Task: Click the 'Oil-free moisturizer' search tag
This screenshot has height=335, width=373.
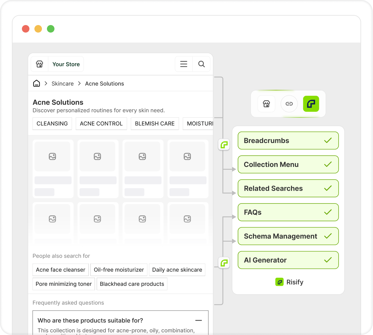Action: (x=119, y=270)
